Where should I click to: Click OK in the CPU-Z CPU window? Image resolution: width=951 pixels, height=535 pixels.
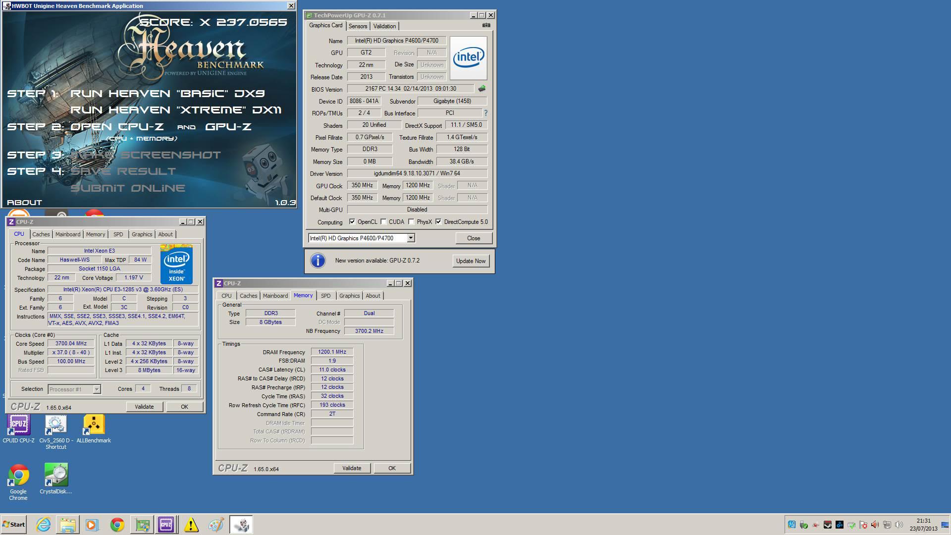click(x=184, y=407)
